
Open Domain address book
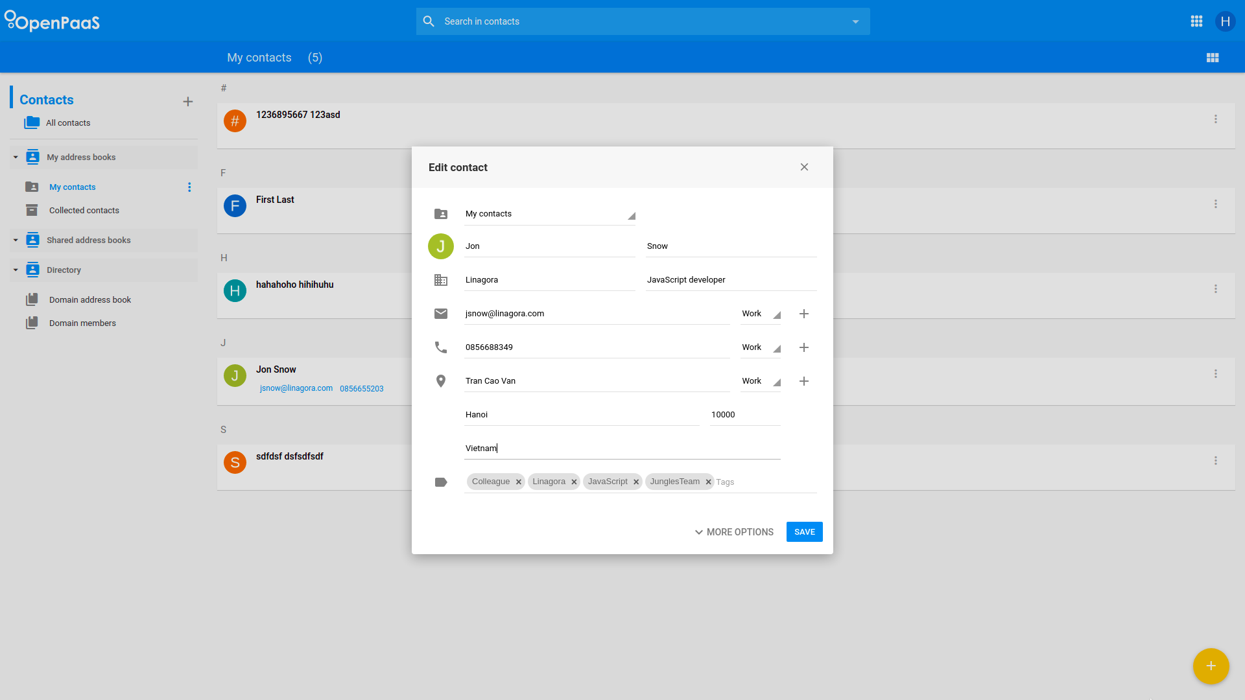(90, 299)
